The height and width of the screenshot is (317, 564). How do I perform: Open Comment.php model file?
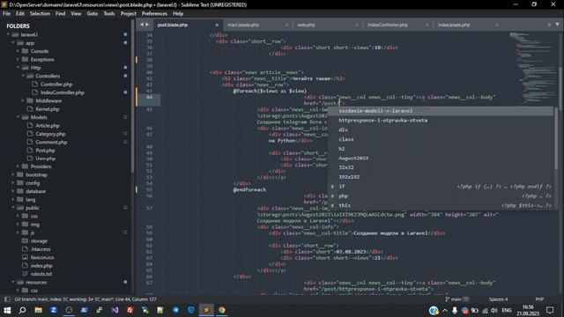(51, 142)
